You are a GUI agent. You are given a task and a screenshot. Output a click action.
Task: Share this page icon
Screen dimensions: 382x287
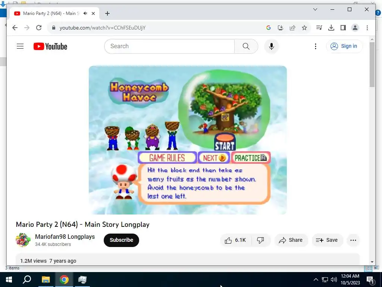coord(292,28)
